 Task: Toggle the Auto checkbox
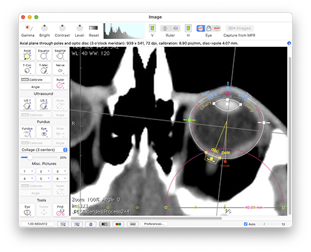pos(246,224)
